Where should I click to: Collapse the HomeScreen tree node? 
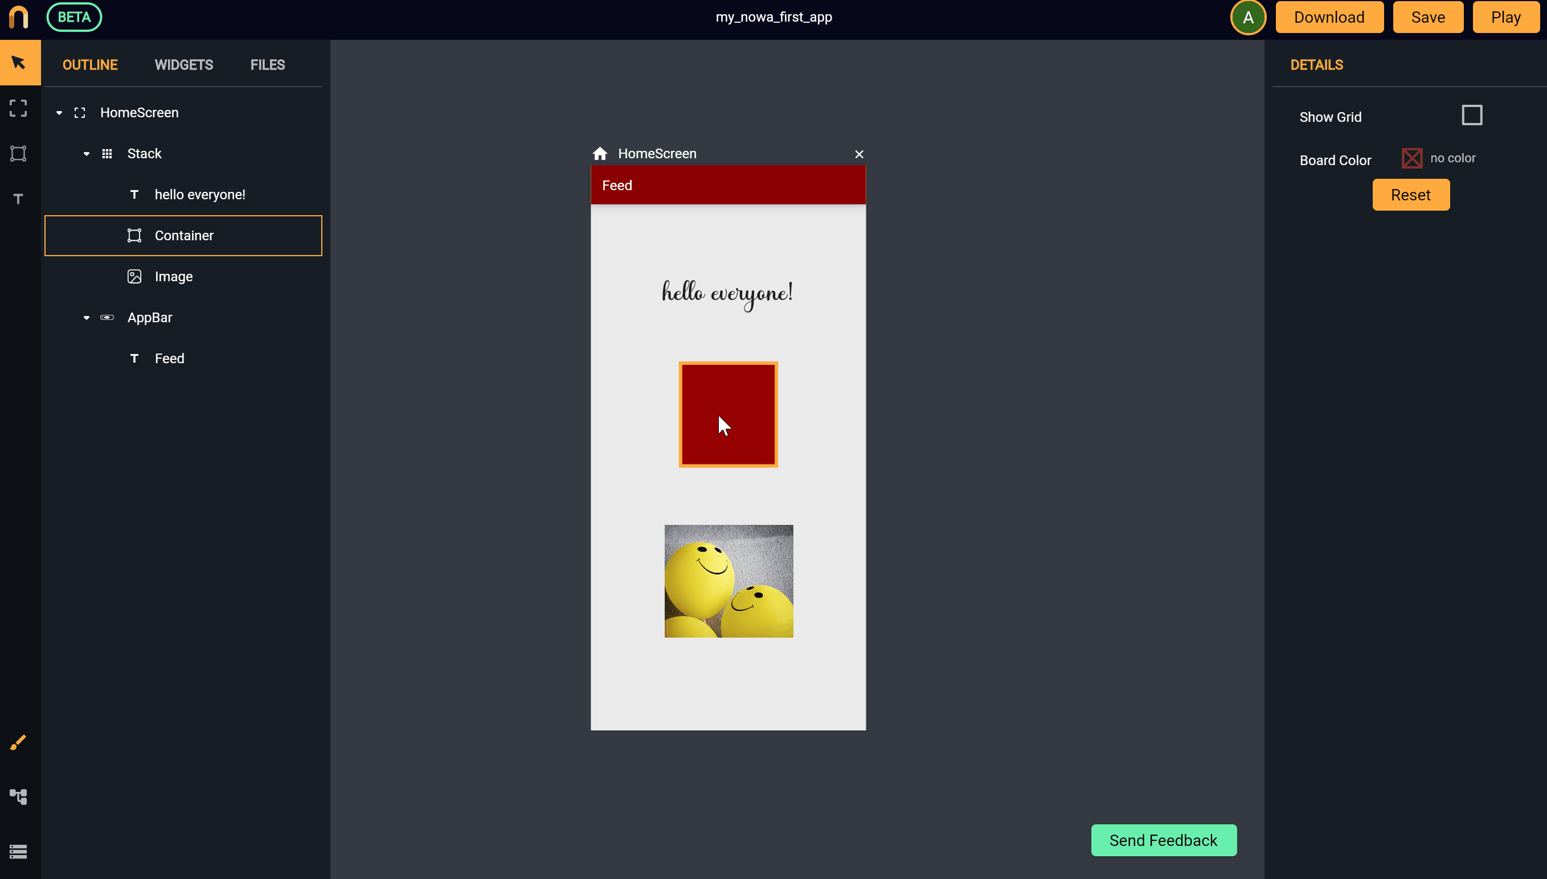coord(59,113)
